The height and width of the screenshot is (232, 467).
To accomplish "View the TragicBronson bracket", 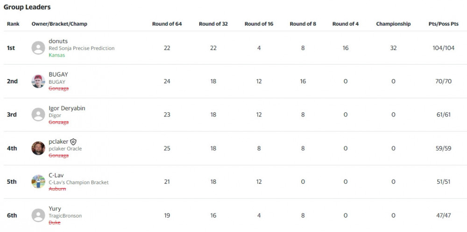I will point(65,216).
